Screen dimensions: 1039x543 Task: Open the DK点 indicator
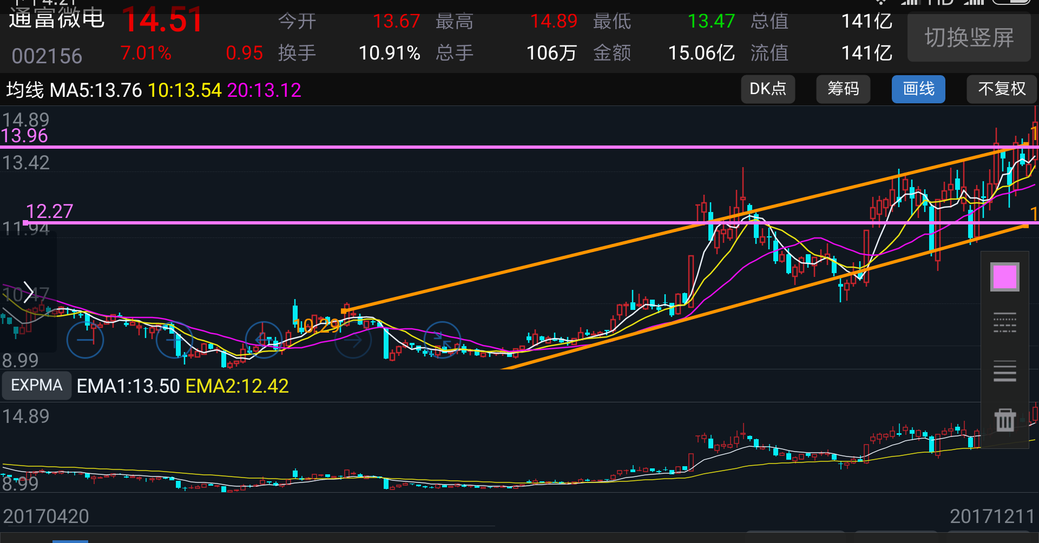pyautogui.click(x=768, y=89)
